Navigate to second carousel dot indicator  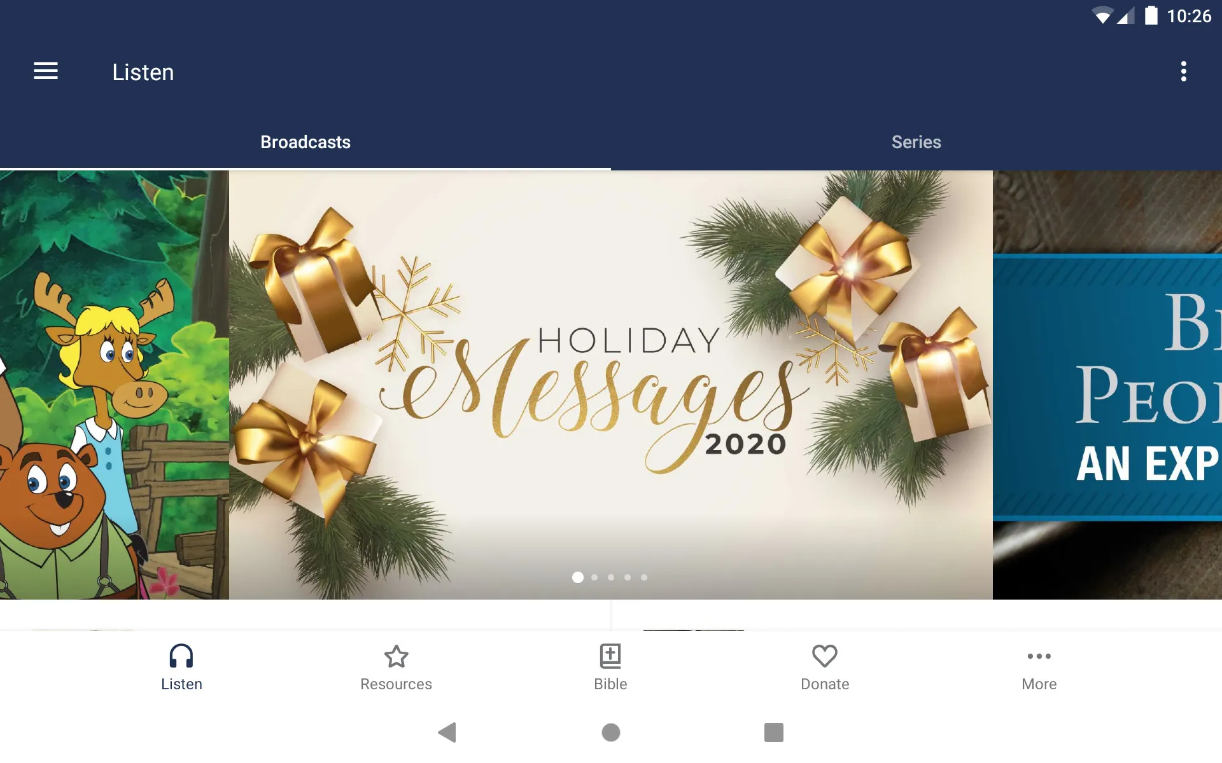[x=594, y=577]
